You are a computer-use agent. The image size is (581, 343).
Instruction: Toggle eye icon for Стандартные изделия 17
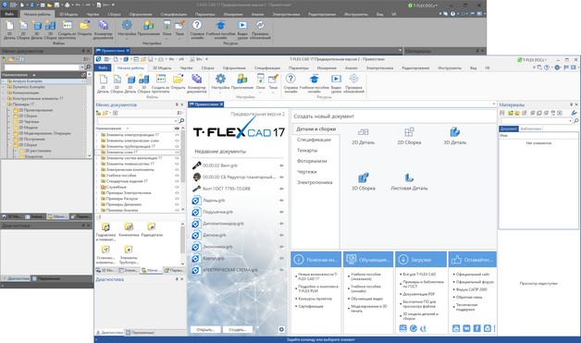click(x=177, y=181)
